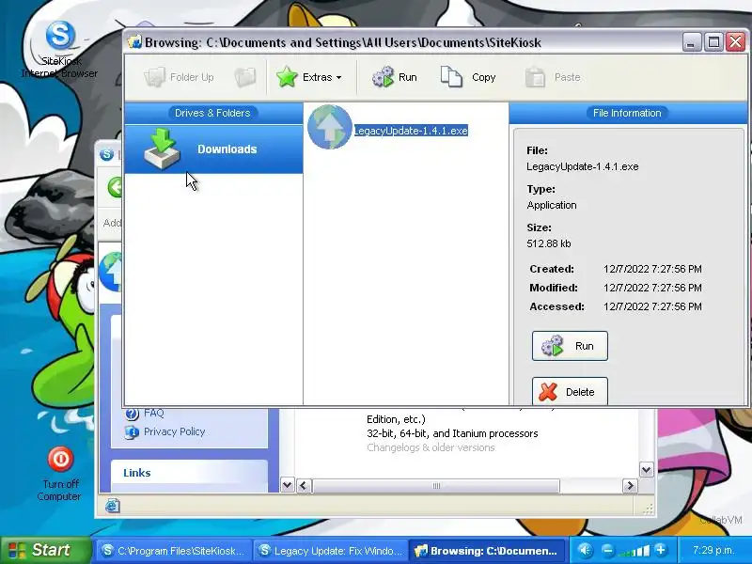Click the Size value 512.88 kb

[549, 243]
